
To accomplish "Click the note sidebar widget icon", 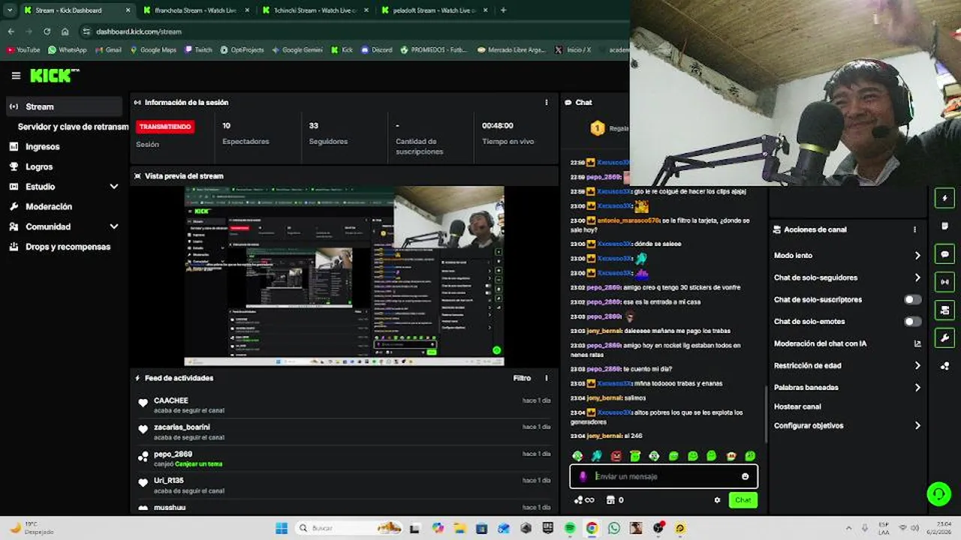I will [944, 226].
